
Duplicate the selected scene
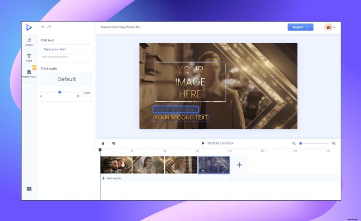pos(114,143)
